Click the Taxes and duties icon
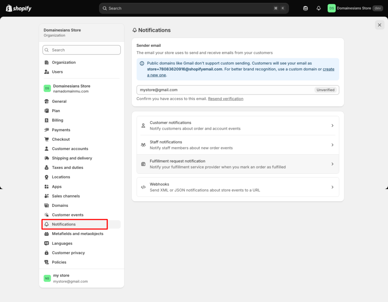388x302 pixels. (x=47, y=167)
